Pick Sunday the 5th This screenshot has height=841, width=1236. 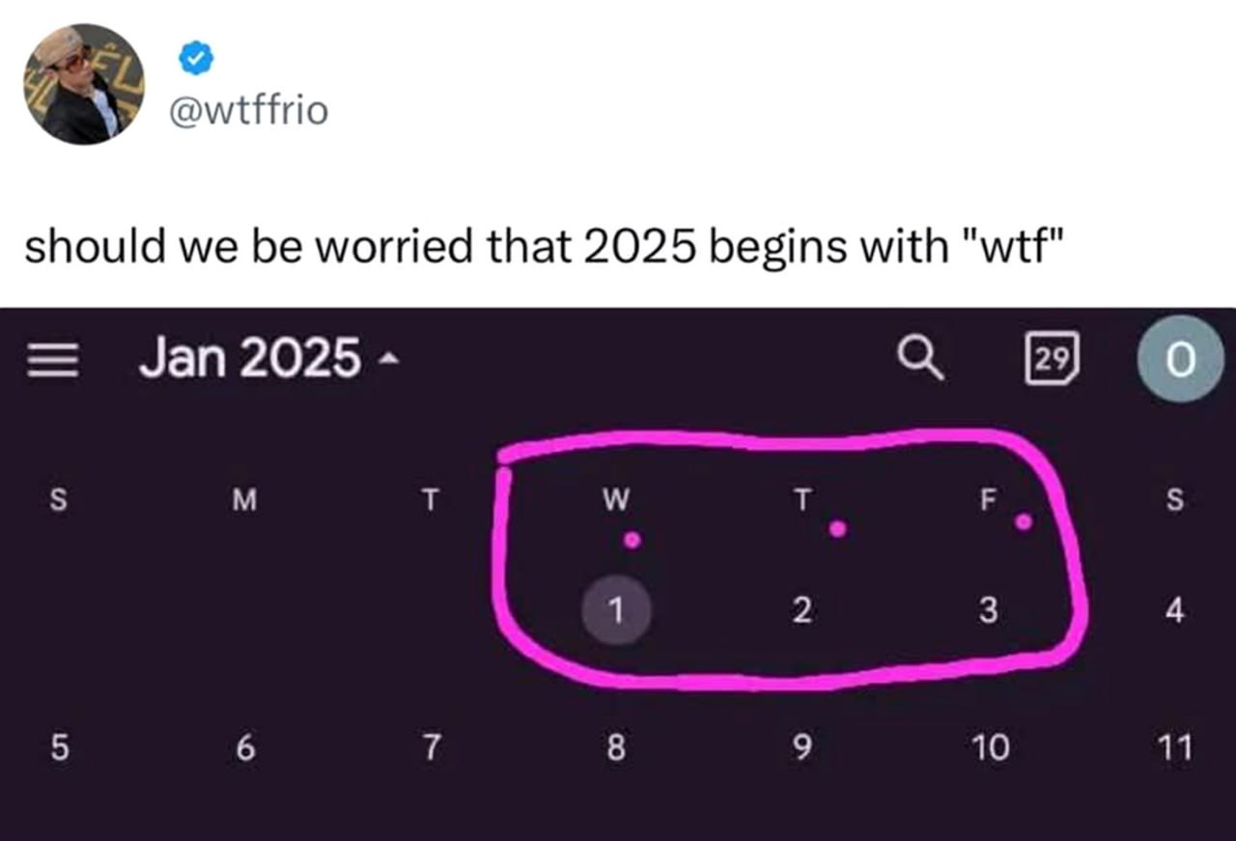click(59, 747)
